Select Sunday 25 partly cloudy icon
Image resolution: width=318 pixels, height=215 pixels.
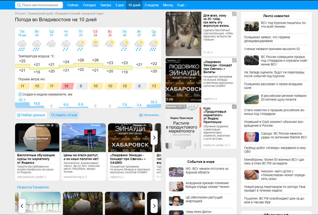pos(110,44)
